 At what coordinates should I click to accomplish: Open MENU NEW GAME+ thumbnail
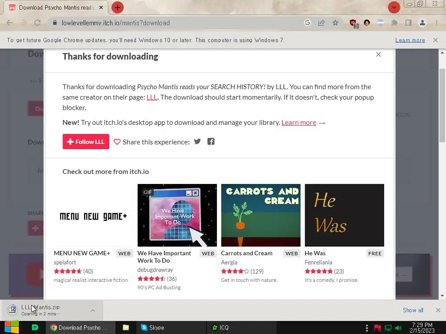tap(93, 215)
